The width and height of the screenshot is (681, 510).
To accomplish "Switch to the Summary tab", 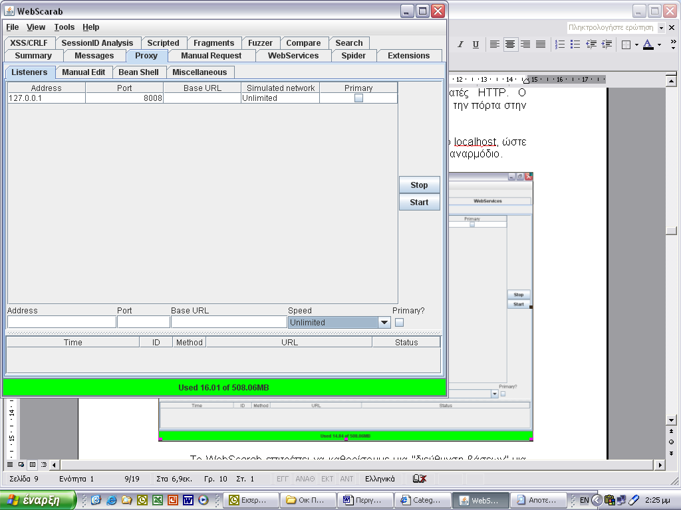I will pyautogui.click(x=33, y=56).
